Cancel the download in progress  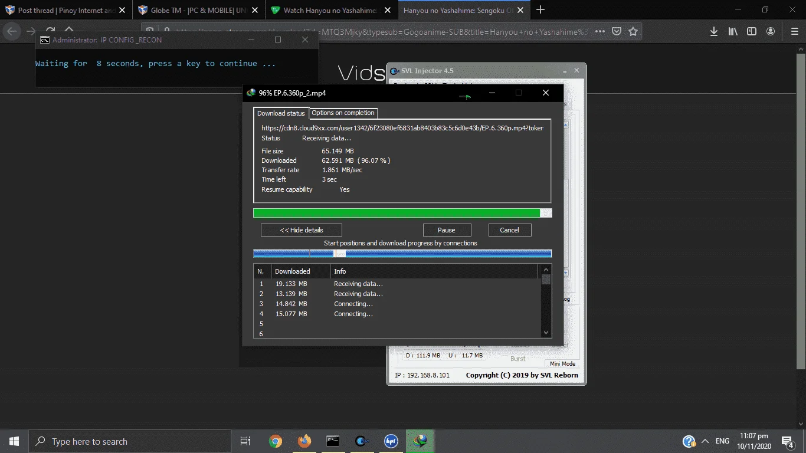pos(509,230)
